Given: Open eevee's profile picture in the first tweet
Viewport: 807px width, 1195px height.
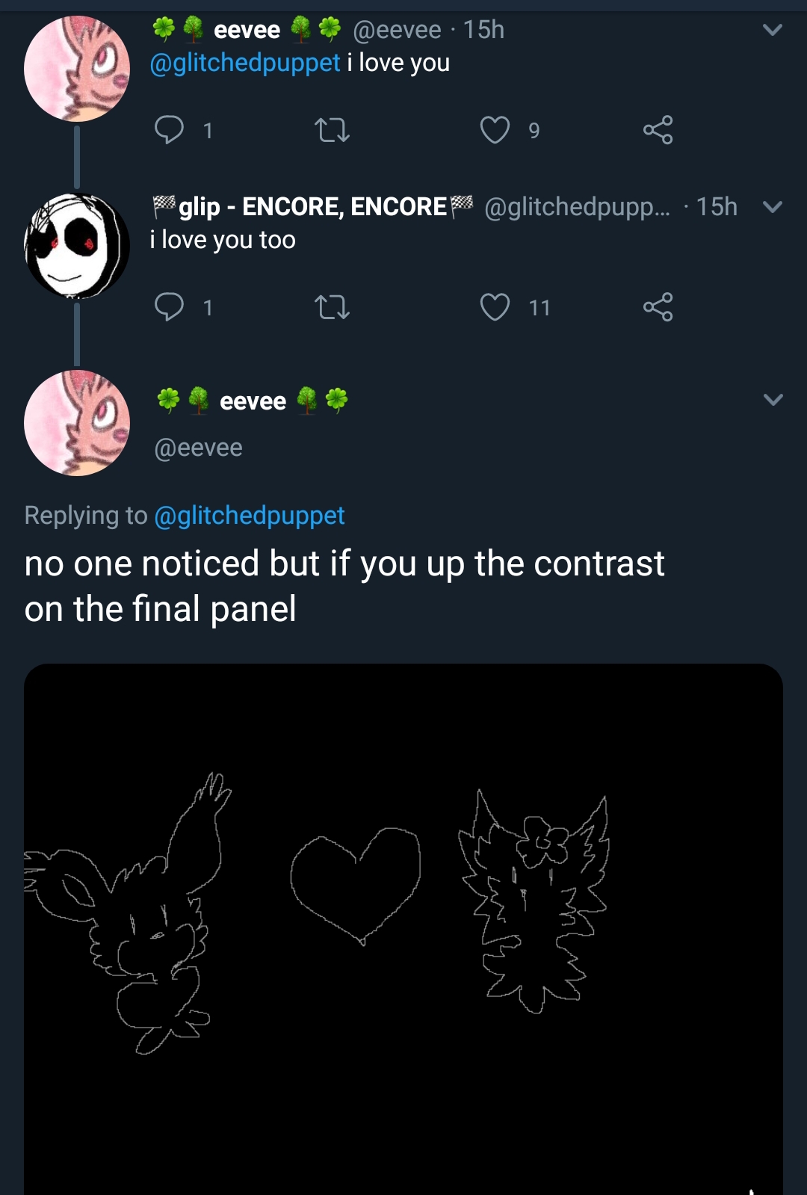Looking at the screenshot, I should [77, 69].
